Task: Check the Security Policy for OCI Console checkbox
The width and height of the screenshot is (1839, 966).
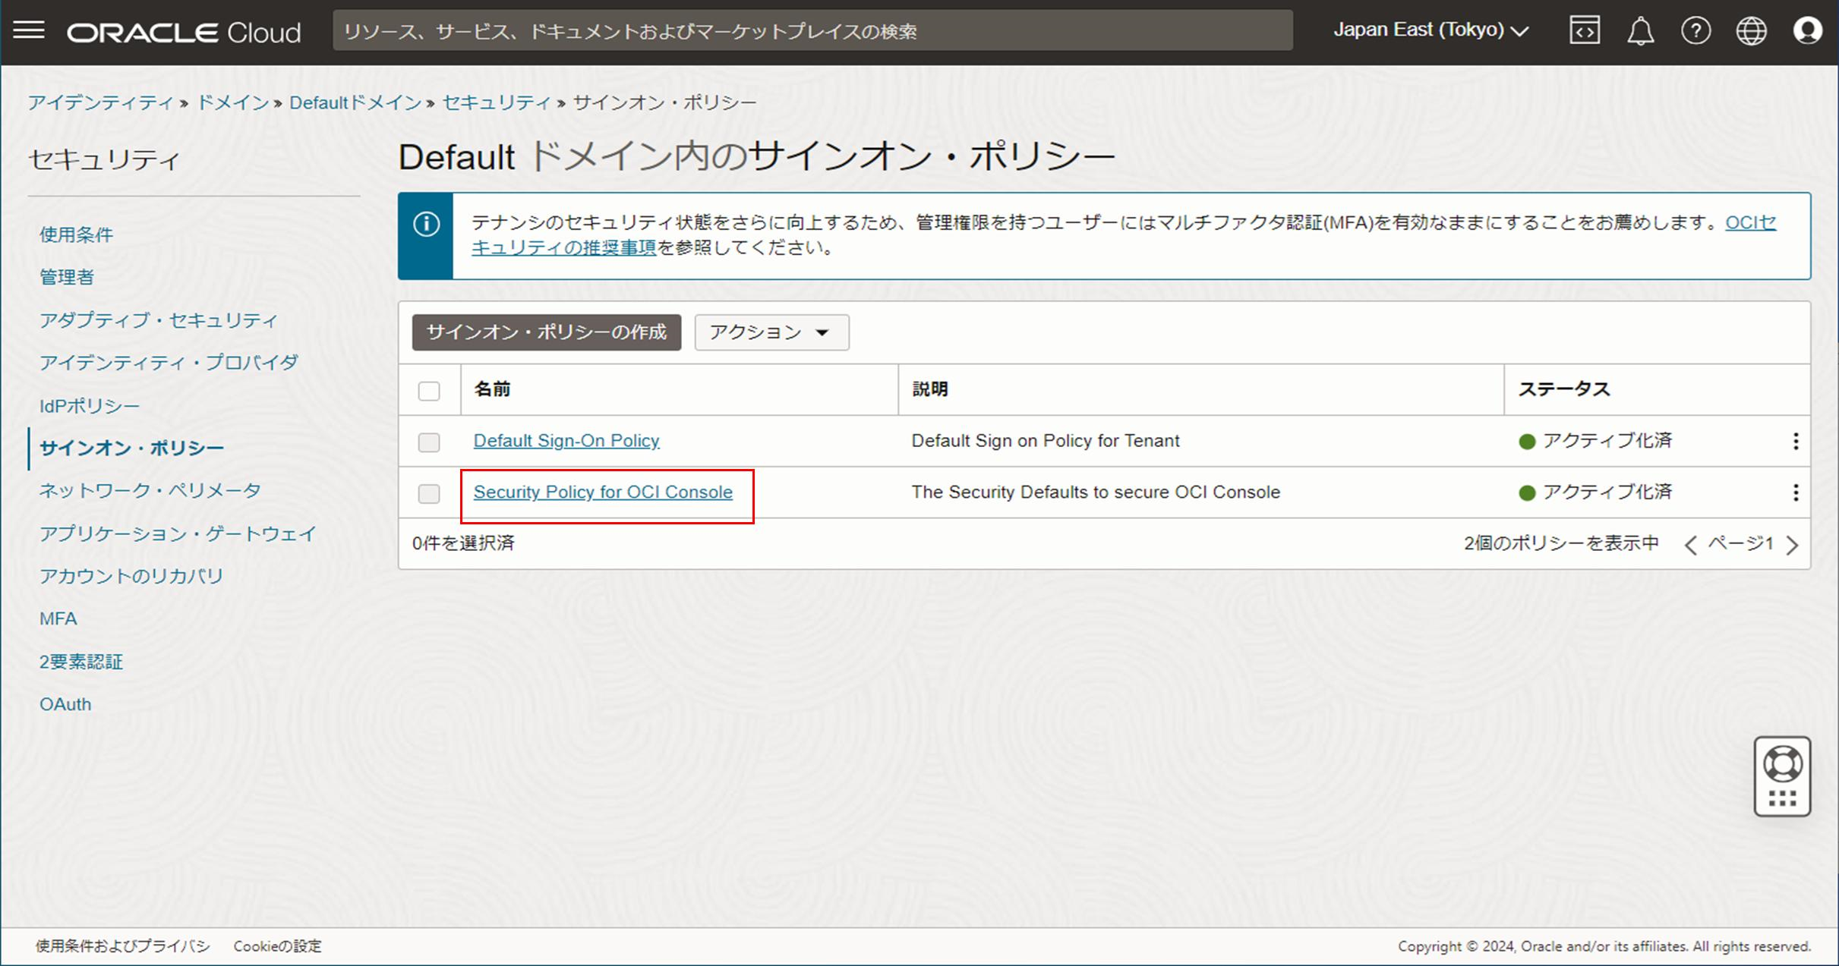Action: 429,494
